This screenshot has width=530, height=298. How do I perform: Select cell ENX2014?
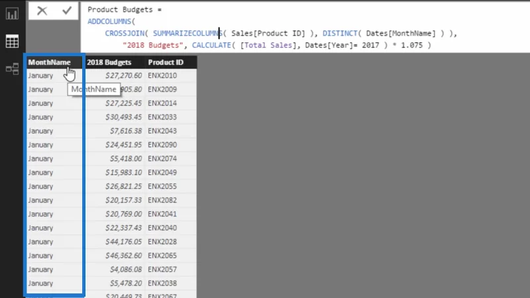[162, 103]
